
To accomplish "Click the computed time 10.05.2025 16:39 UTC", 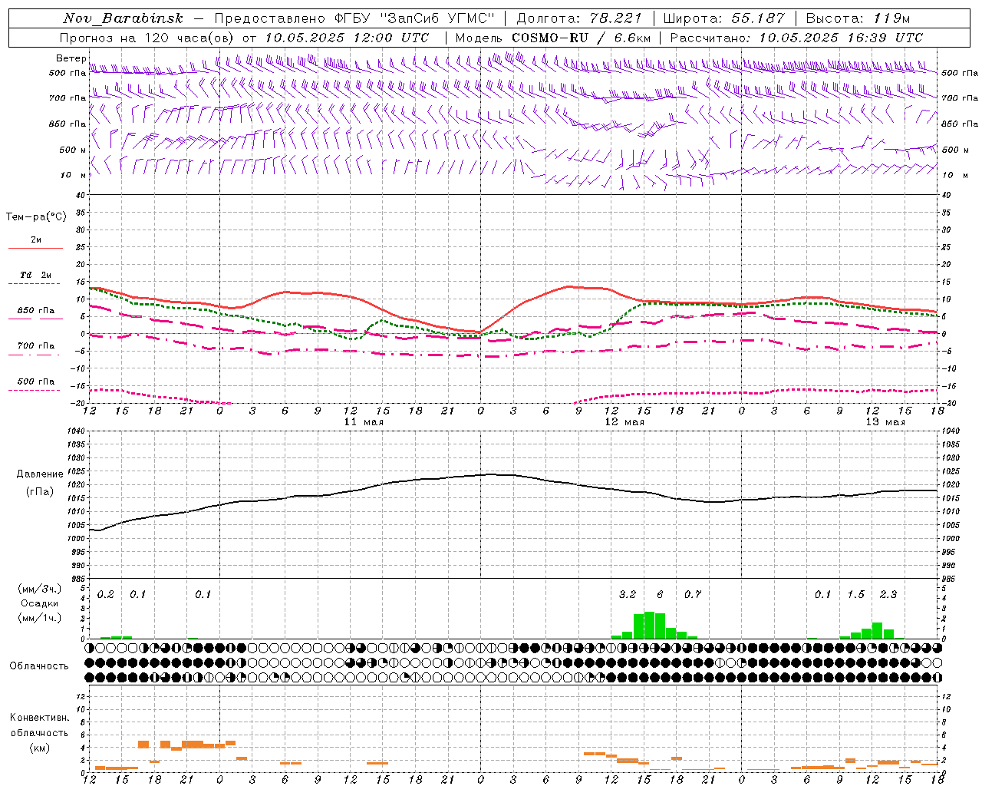I will (x=841, y=38).
